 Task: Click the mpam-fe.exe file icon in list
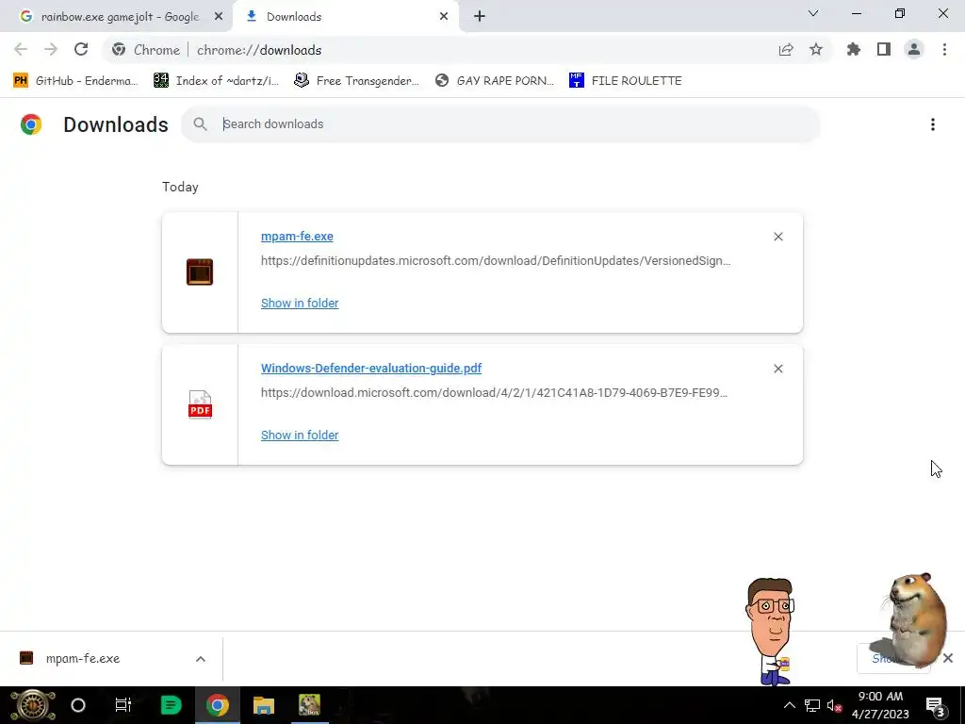pyautogui.click(x=200, y=271)
